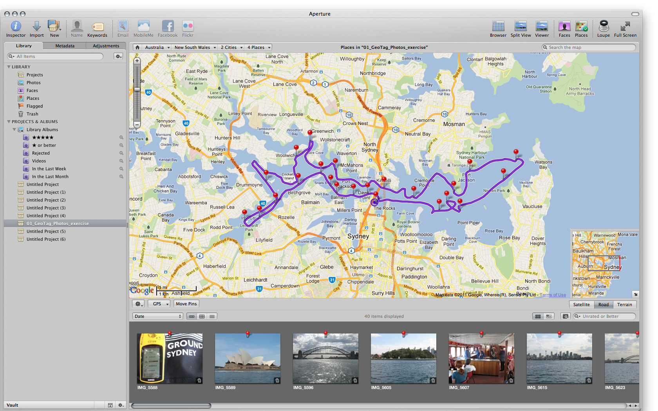The height and width of the screenshot is (411, 658).
Task: Collapse Library Albums disclosure triangle
Action: click(14, 130)
